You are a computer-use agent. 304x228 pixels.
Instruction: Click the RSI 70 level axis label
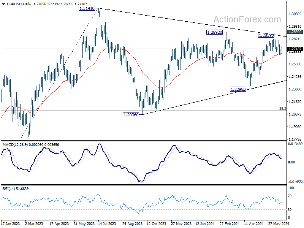coord(290,196)
